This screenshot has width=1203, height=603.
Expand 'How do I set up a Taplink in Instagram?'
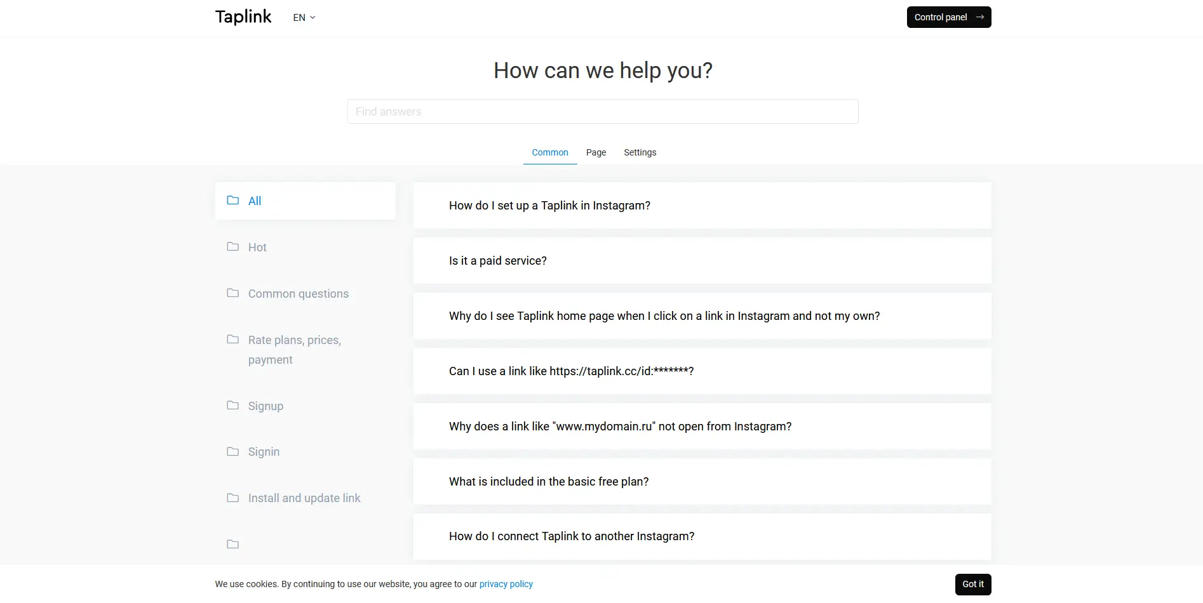click(702, 206)
